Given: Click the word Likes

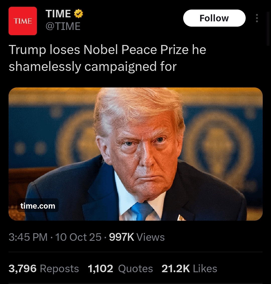Looking at the screenshot, I should tap(205, 268).
